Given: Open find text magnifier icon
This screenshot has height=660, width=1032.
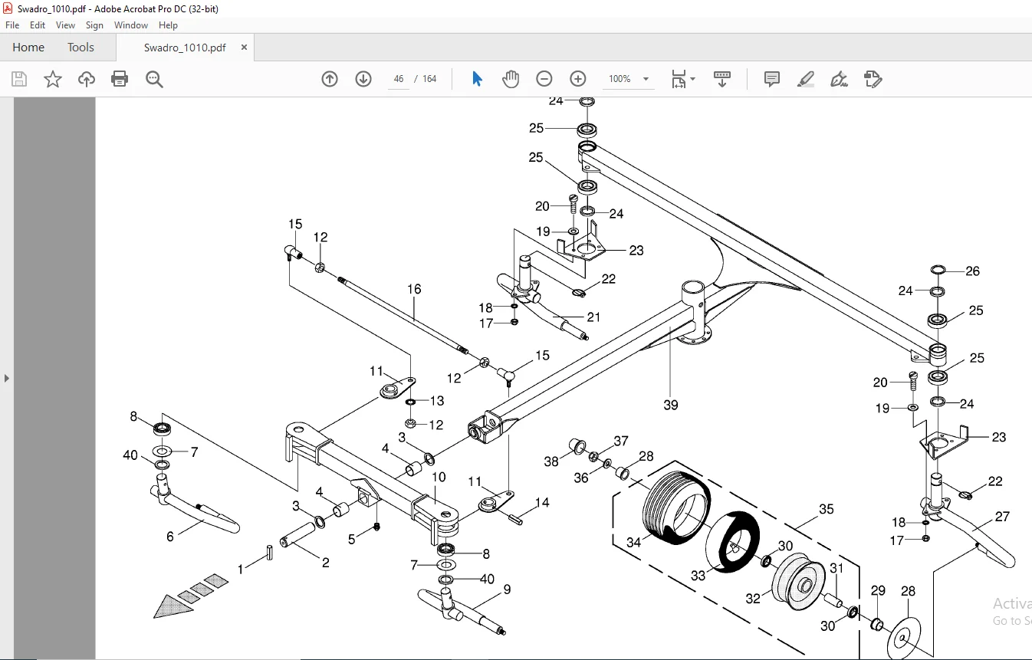Looking at the screenshot, I should tap(155, 79).
